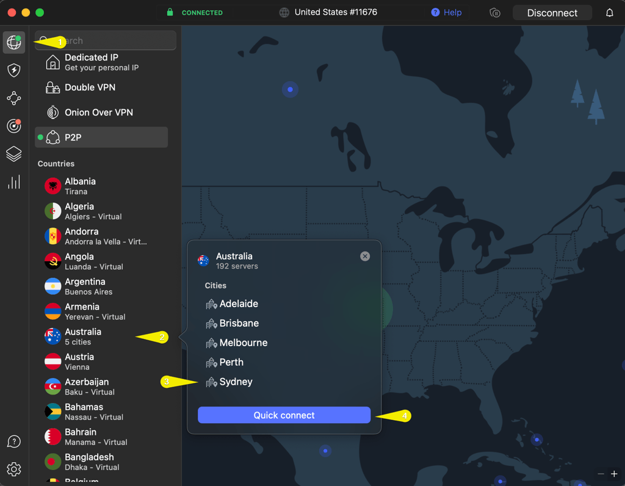Zoom in the map with plus
Viewport: 625px width, 486px height.
614,474
